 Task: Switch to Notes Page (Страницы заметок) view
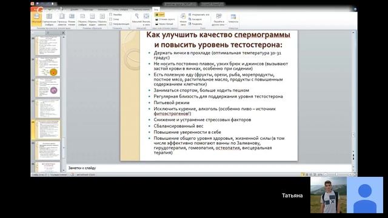tap(62, 19)
